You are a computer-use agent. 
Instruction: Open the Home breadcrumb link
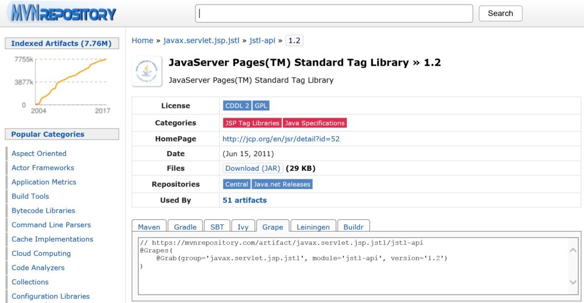tap(142, 40)
